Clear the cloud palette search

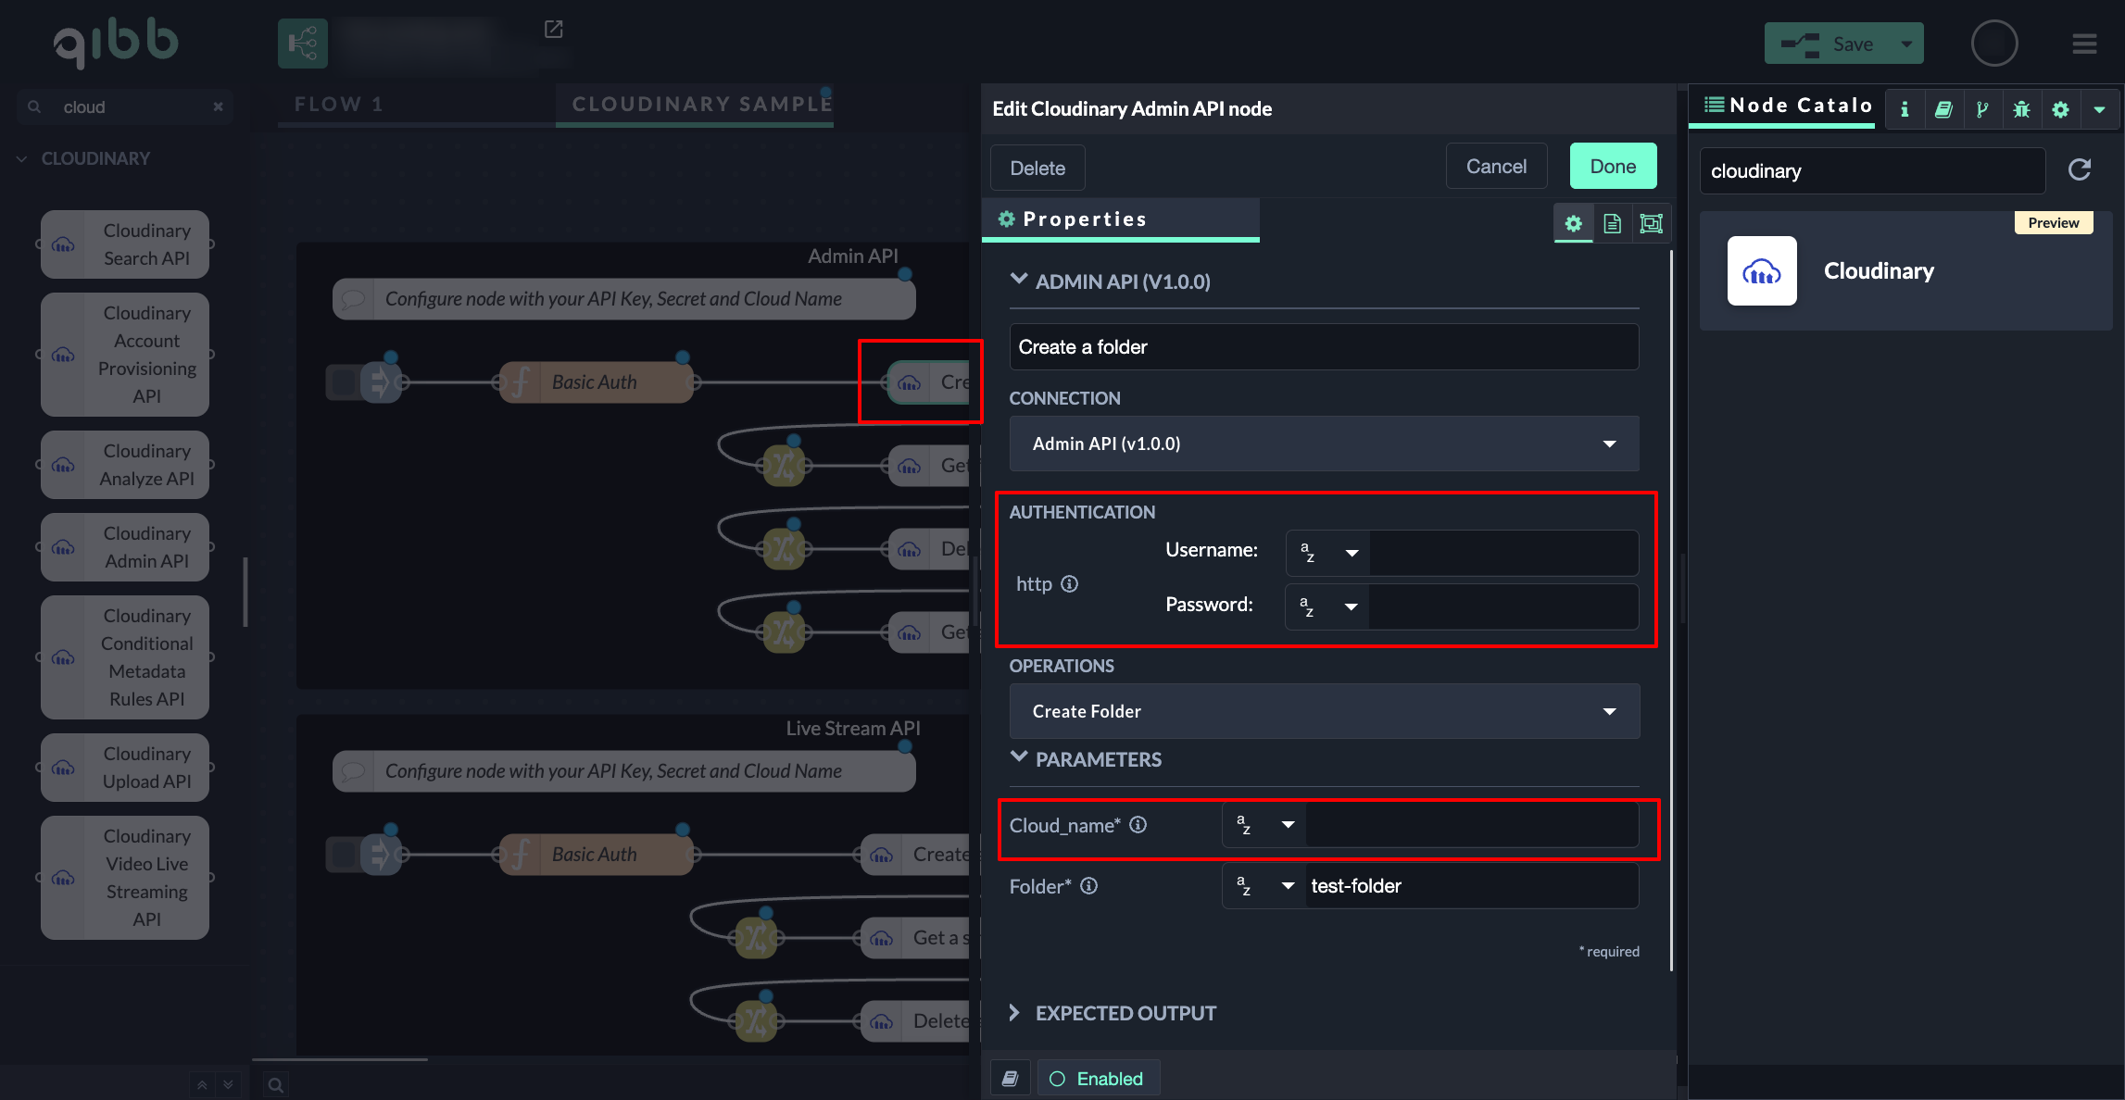tap(218, 106)
